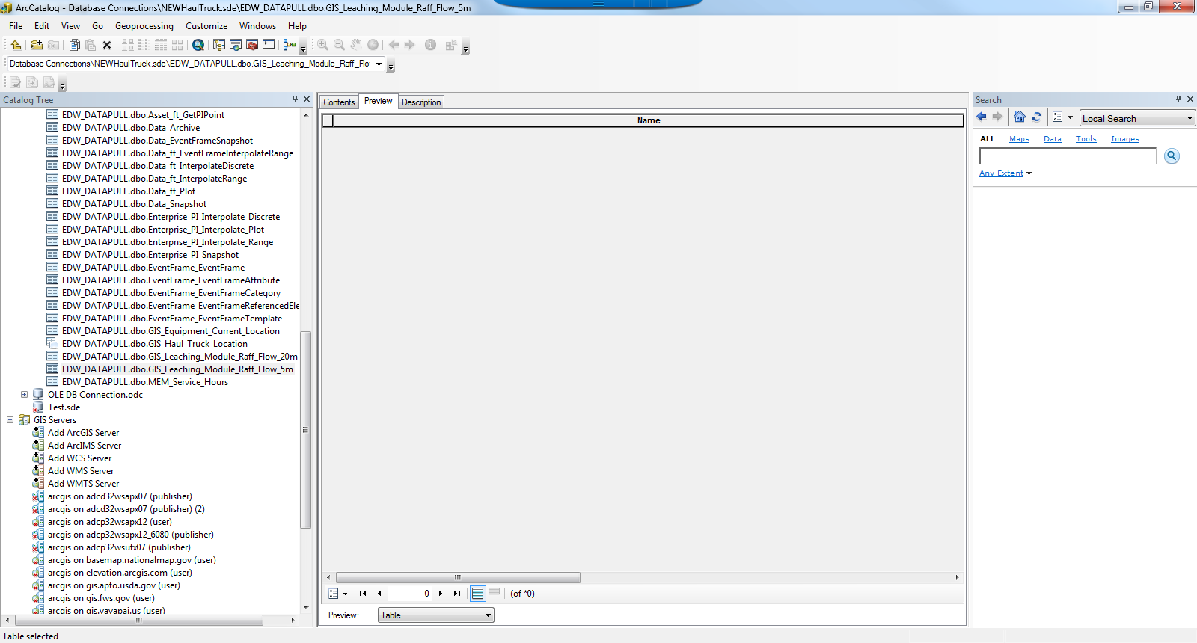This screenshot has width=1197, height=643.
Task: Go to the next table record
Action: [x=441, y=594]
